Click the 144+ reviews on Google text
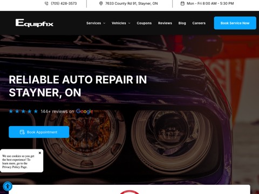 (67, 112)
